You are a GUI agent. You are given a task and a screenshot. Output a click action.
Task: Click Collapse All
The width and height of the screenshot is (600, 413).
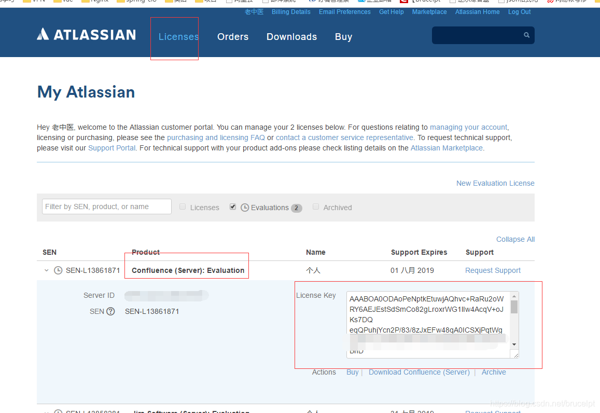[515, 239]
